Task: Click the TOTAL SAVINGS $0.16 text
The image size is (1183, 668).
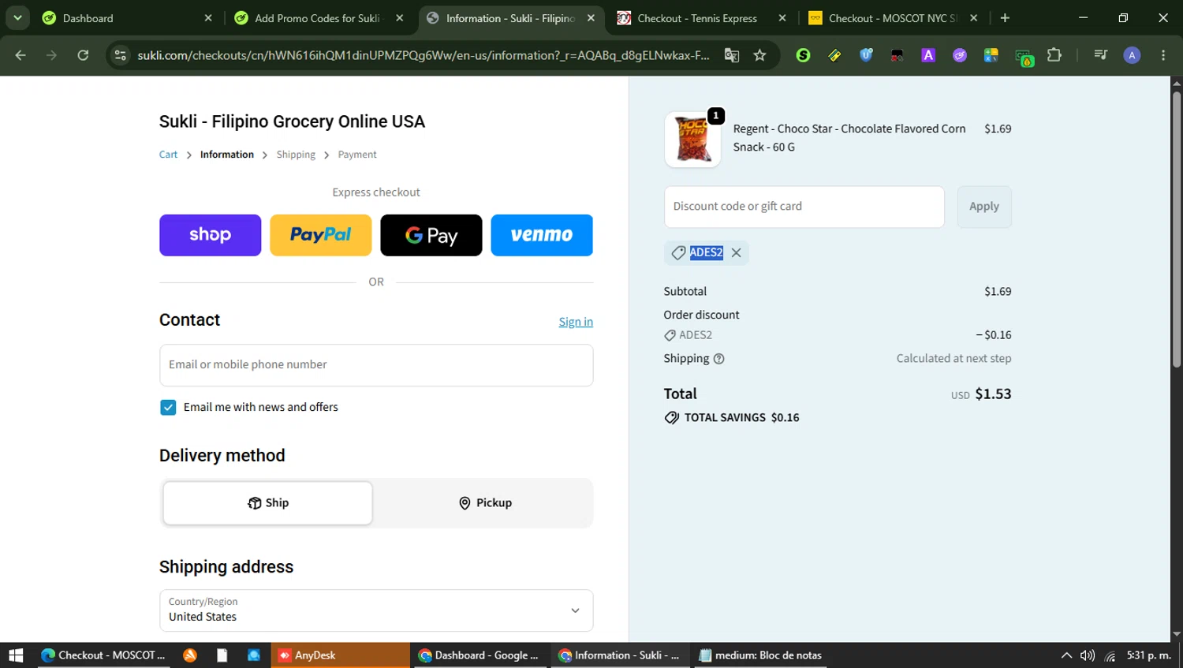Action: pyautogui.click(x=741, y=418)
